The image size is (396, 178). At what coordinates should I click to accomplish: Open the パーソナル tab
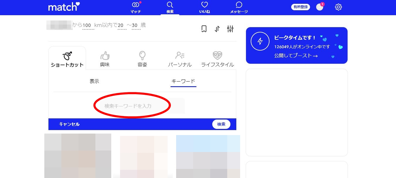180,59
